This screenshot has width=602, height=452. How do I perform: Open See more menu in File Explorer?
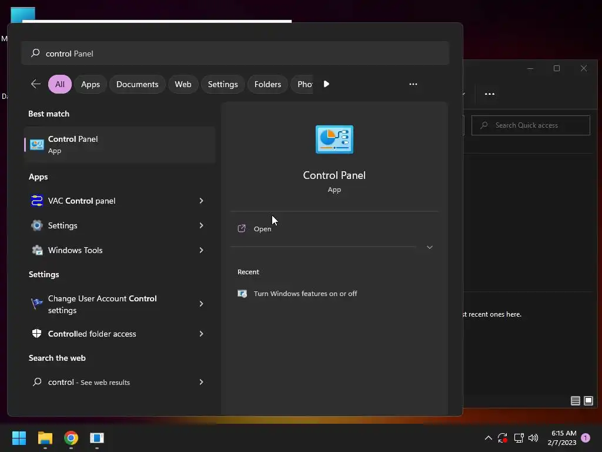[490, 94]
